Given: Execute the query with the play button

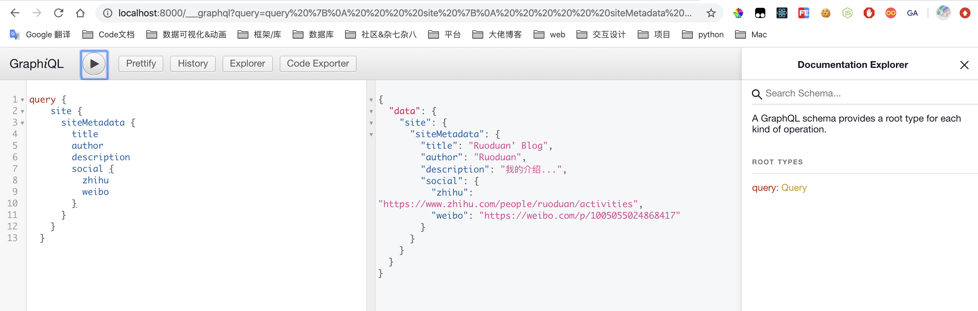Looking at the screenshot, I should (94, 64).
